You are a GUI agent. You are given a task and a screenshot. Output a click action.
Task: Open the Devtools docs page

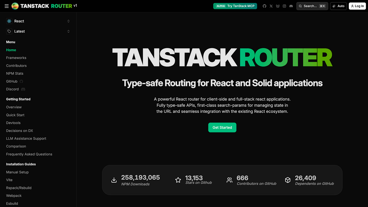(x=13, y=123)
